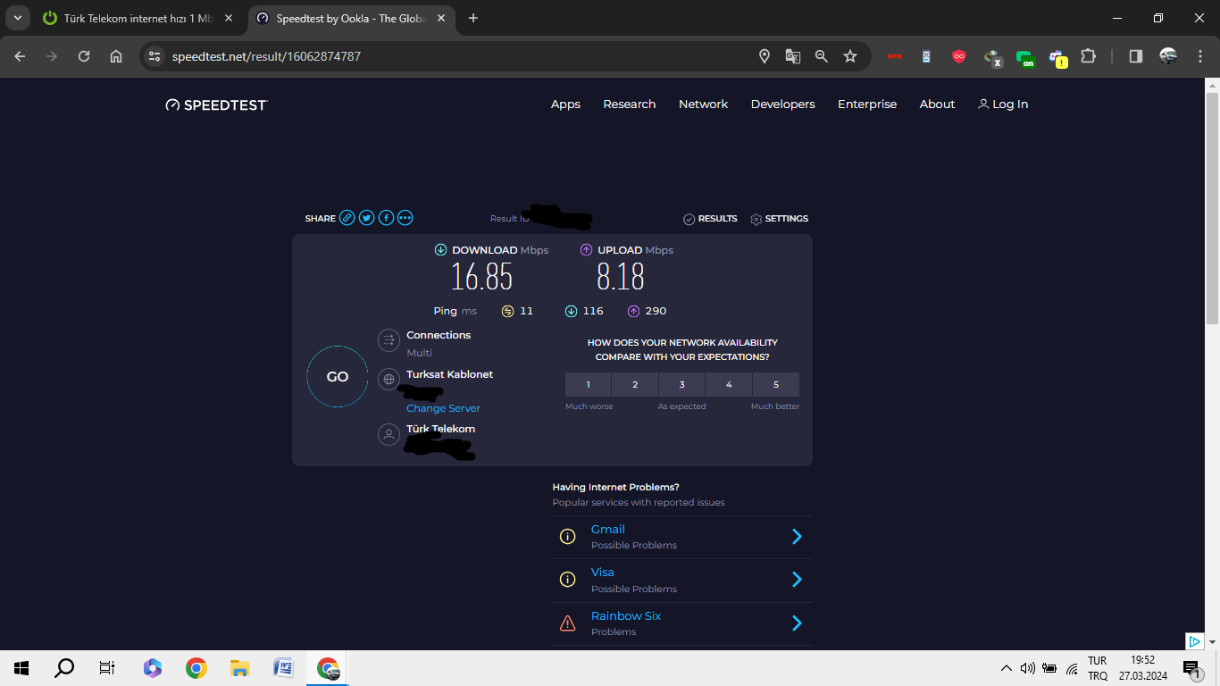Open a new browser tab
Image resolution: width=1220 pixels, height=686 pixels.
[x=473, y=18]
